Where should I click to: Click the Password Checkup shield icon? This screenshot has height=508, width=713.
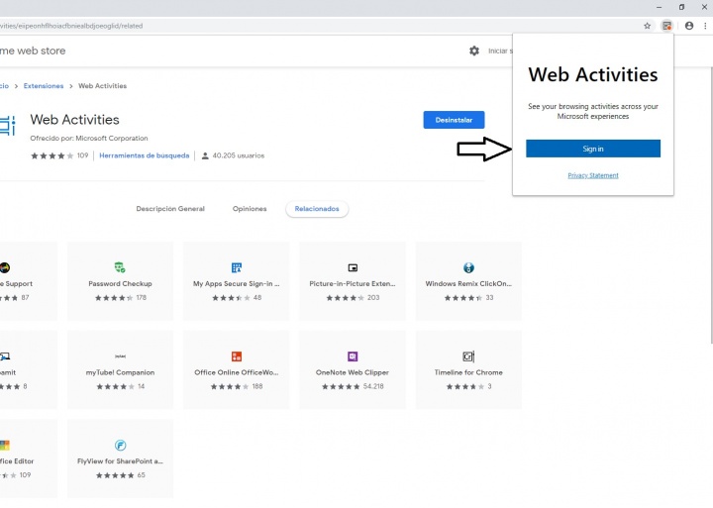coord(120,267)
